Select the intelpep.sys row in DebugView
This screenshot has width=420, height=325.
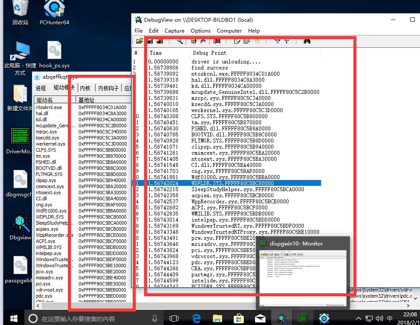(x=227, y=219)
